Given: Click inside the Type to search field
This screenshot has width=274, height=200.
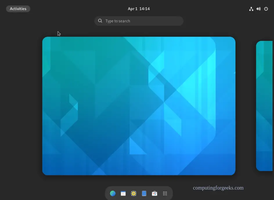Looking at the screenshot, I should pyautogui.click(x=138, y=21).
